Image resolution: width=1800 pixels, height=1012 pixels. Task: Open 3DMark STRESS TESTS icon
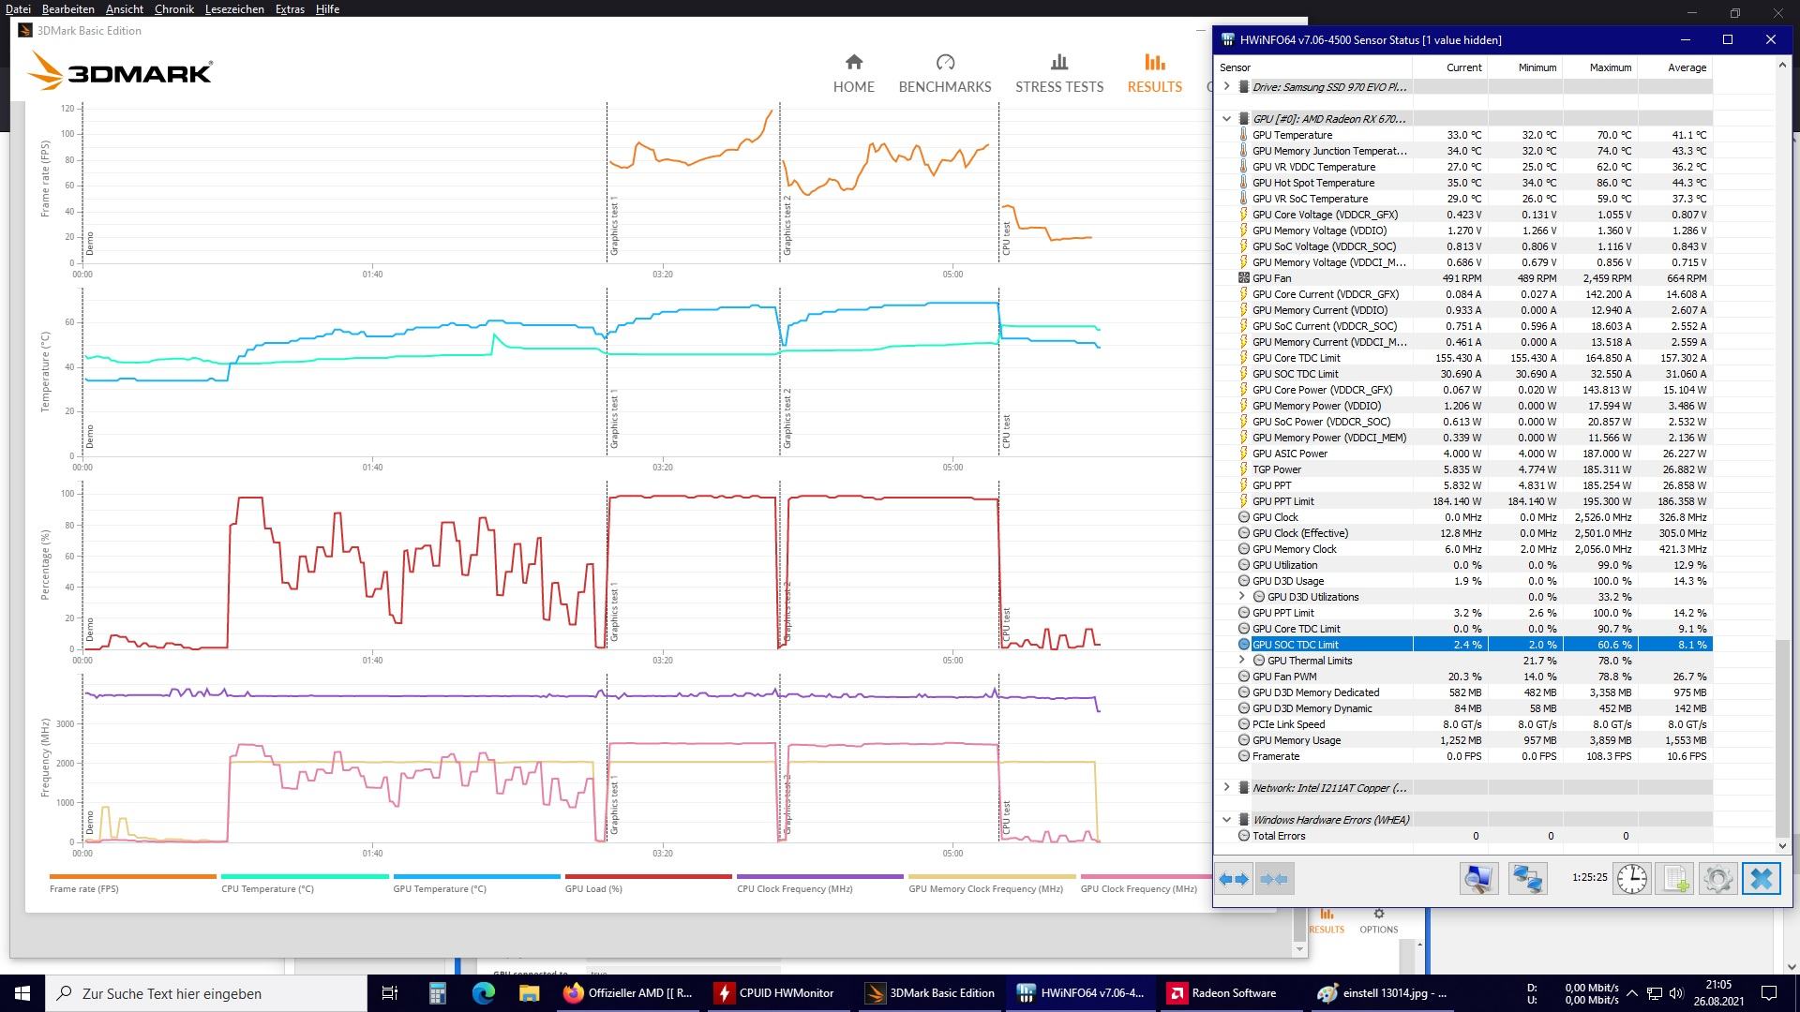[1059, 62]
